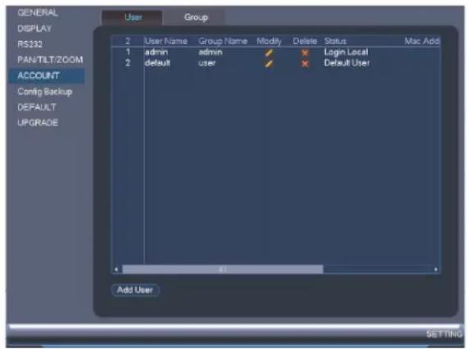Click the 'Login Local' status text

coord(346,52)
